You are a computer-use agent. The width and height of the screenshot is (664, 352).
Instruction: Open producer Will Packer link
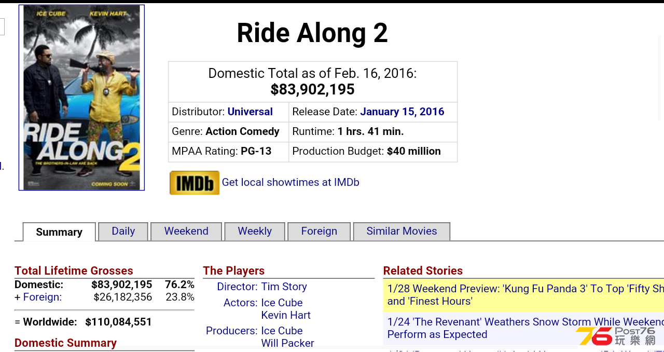(x=287, y=343)
